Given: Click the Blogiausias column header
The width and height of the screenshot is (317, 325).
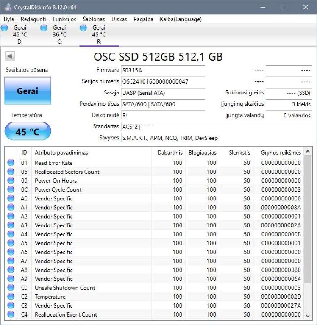Looking at the screenshot, I should click(x=202, y=152).
